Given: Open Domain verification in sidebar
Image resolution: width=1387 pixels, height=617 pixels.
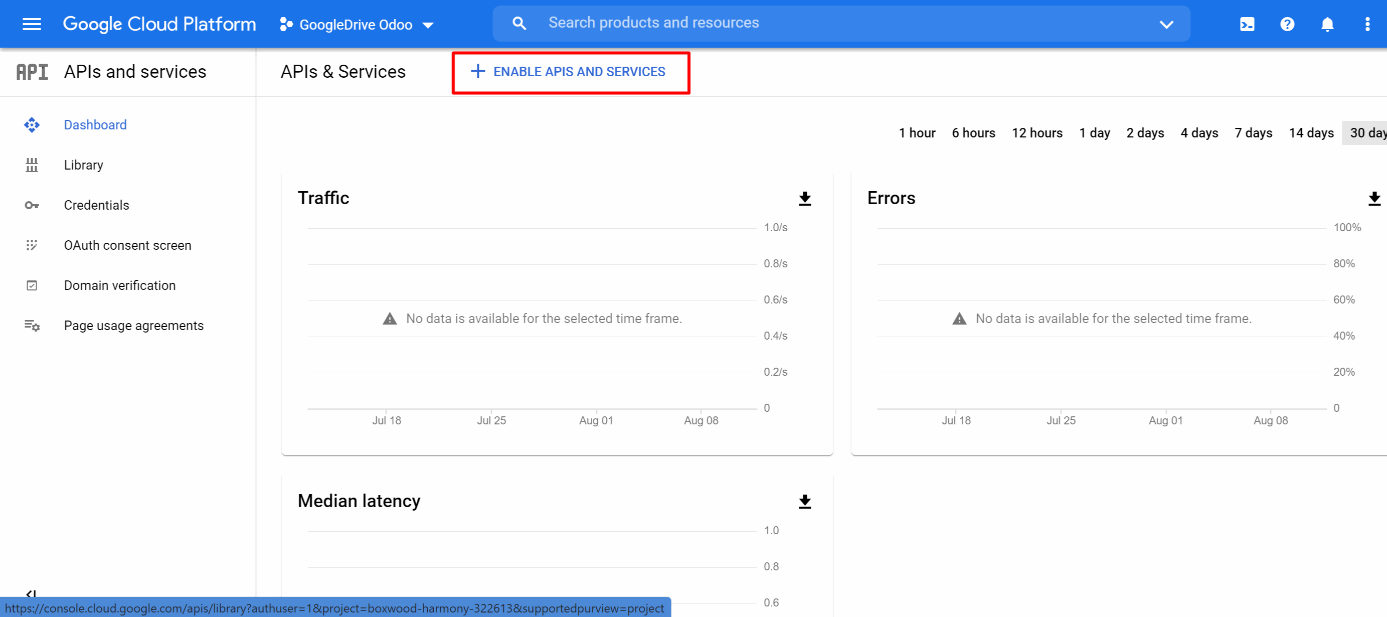Looking at the screenshot, I should point(119,285).
